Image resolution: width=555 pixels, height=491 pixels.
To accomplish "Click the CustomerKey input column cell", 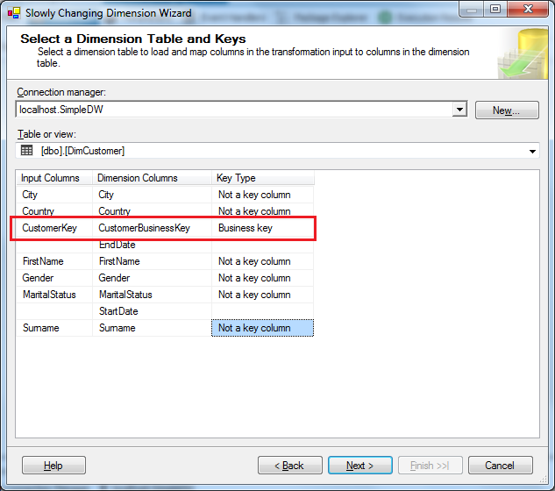I will click(x=54, y=228).
